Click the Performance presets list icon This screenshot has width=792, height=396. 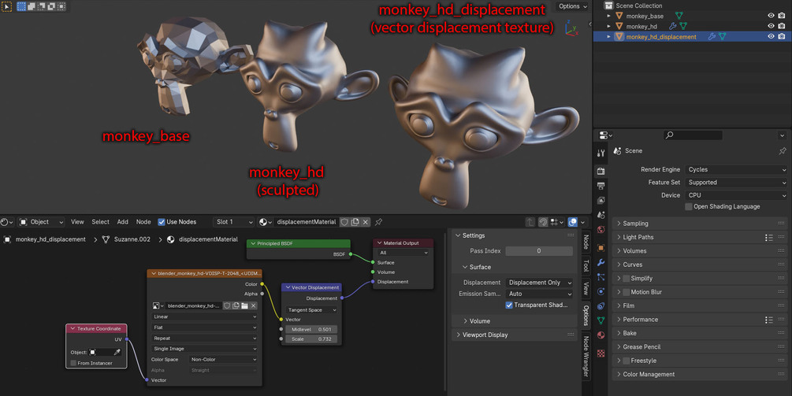pyautogui.click(x=769, y=320)
